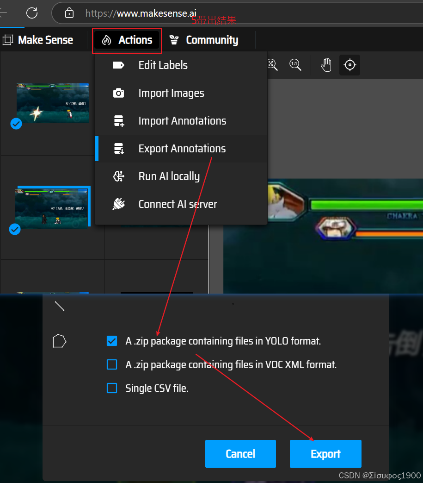Click the Import Images camera icon
Screen dimensions: 423x483
pos(118,93)
